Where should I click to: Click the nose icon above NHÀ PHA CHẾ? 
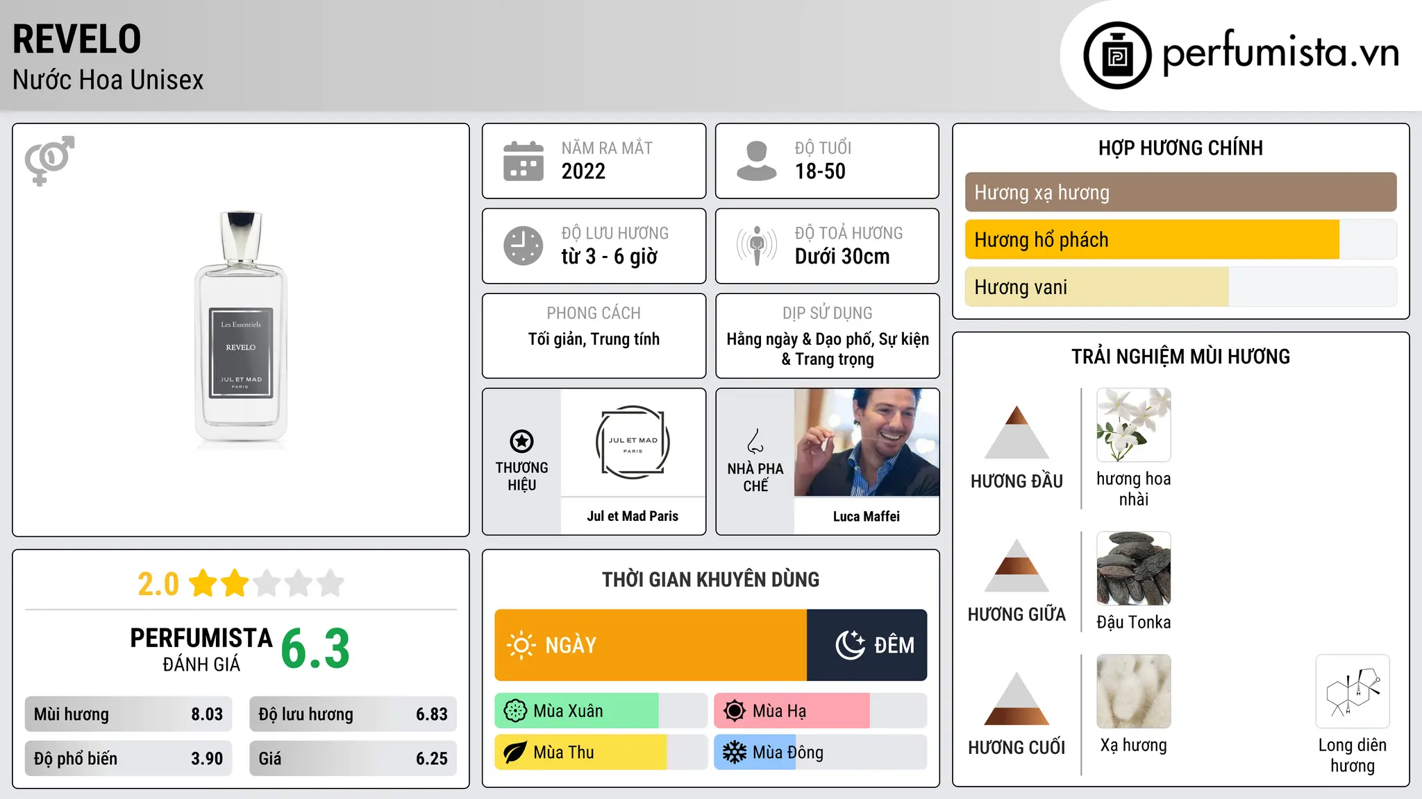click(755, 441)
